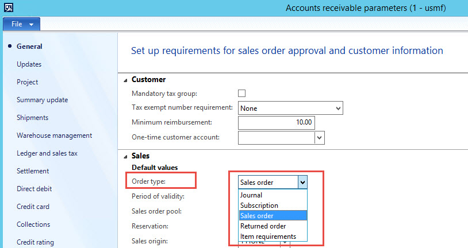The image size is (468, 248).
Task: Choose Subscription order type option
Action: pyautogui.click(x=259, y=206)
